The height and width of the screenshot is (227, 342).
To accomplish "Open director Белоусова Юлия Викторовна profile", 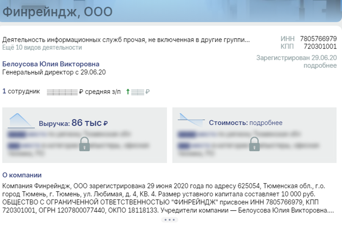I will pyautogui.click(x=51, y=64).
